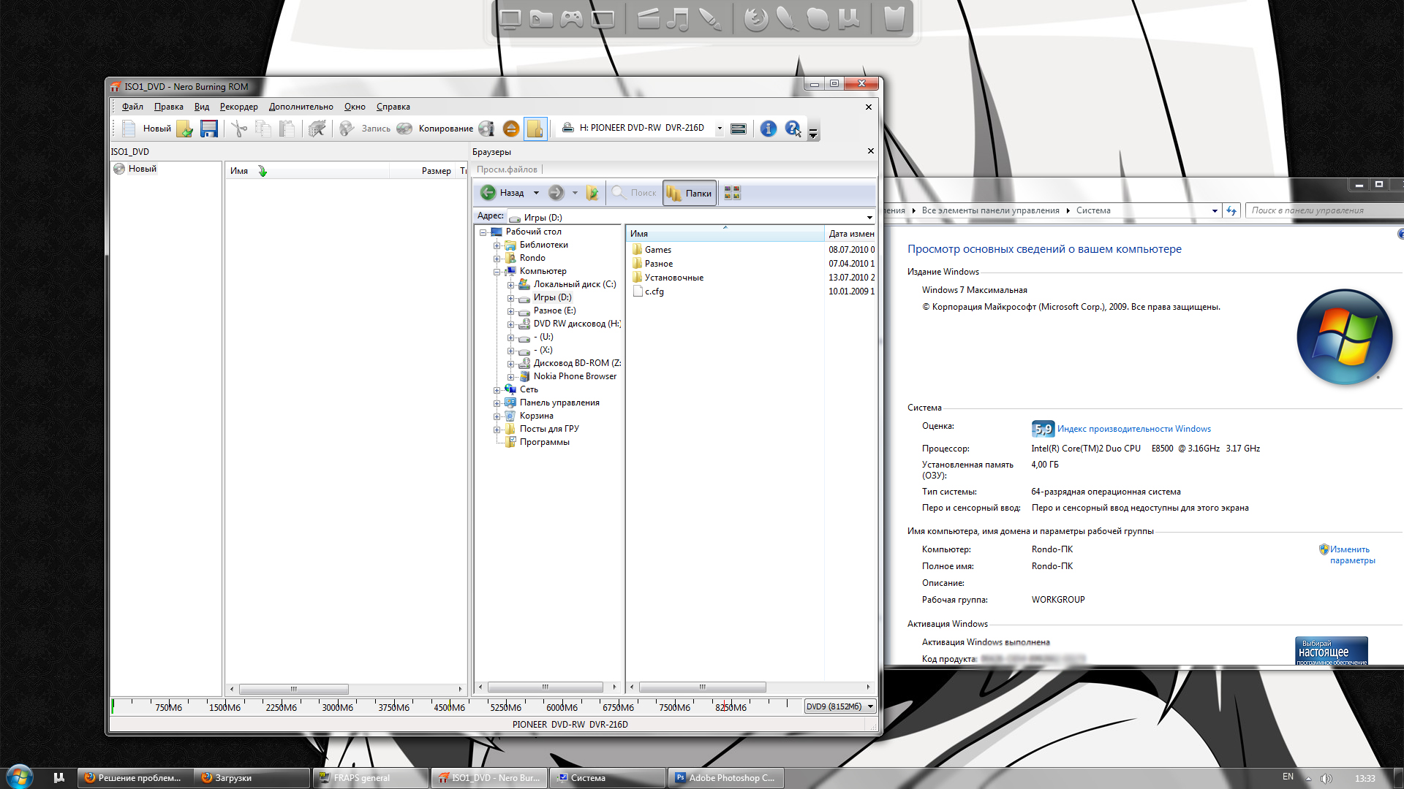Create a new compilation with Новый icon

(146, 129)
